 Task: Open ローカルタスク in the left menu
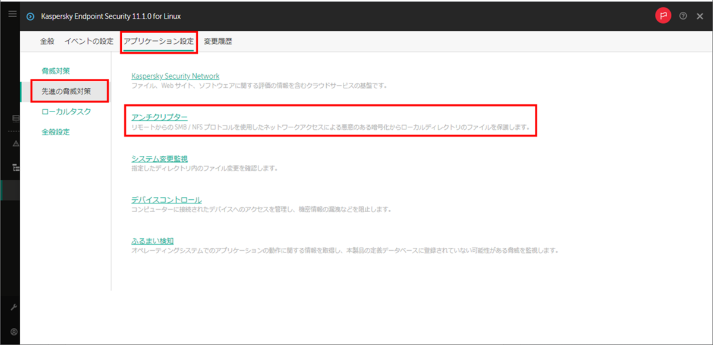[x=66, y=111]
